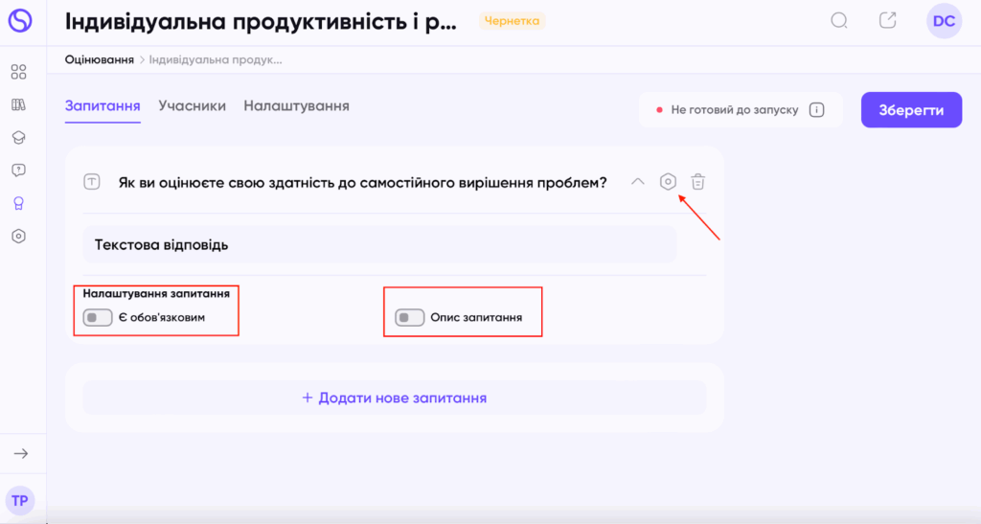Click the search magnifier icon
The height and width of the screenshot is (524, 981).
pos(839,20)
